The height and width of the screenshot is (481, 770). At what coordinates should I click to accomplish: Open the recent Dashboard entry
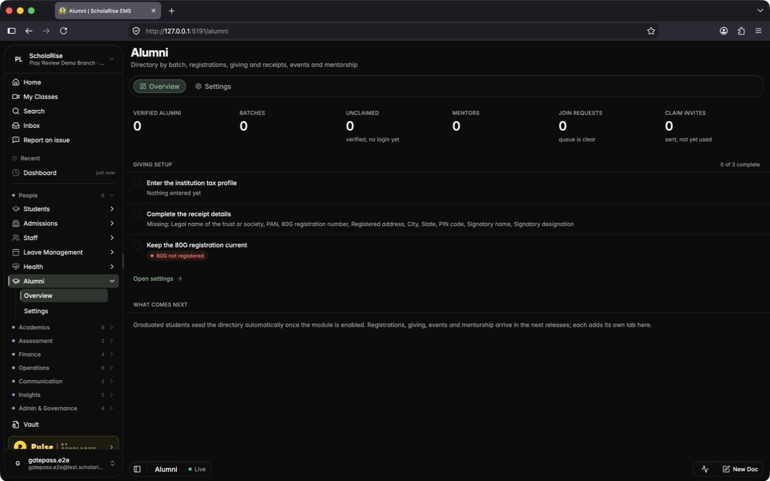pyautogui.click(x=63, y=172)
